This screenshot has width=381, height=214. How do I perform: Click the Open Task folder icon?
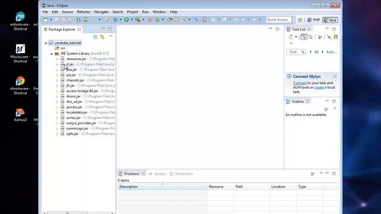(177, 20)
